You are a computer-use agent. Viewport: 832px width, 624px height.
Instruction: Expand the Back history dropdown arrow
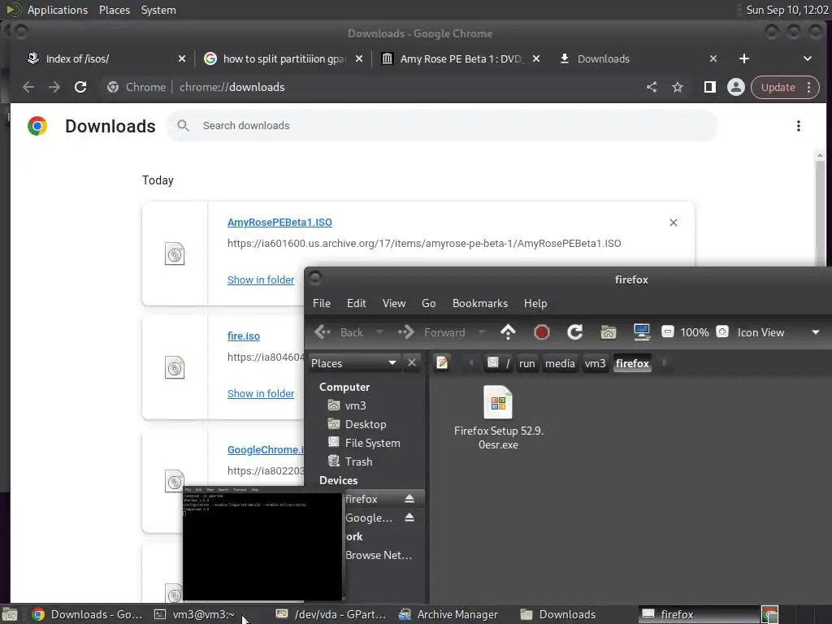tap(379, 332)
